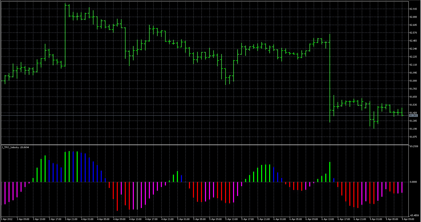Viewport: 421px width, 222px height.
Task: Click the current price tag 81.381
Action: [x=413, y=116]
